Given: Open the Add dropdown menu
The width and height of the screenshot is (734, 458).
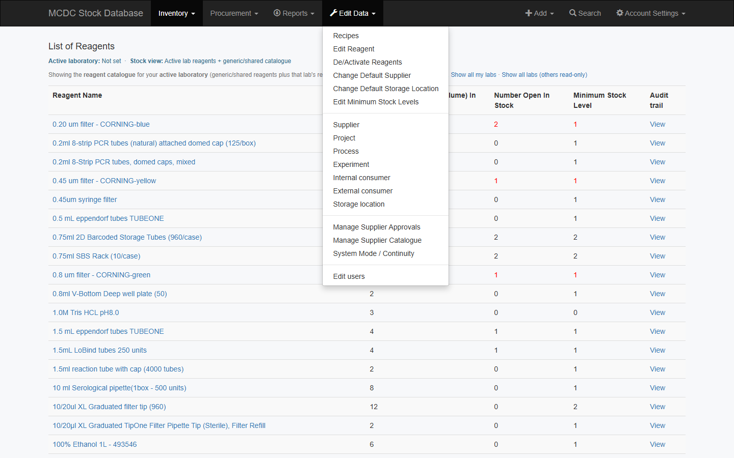Looking at the screenshot, I should [x=539, y=13].
